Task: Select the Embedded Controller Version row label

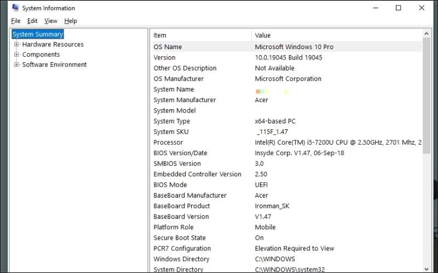Action: [x=198, y=174]
